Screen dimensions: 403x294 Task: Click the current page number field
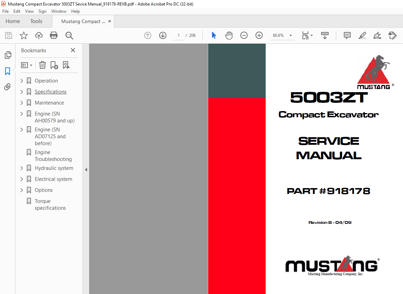point(178,35)
